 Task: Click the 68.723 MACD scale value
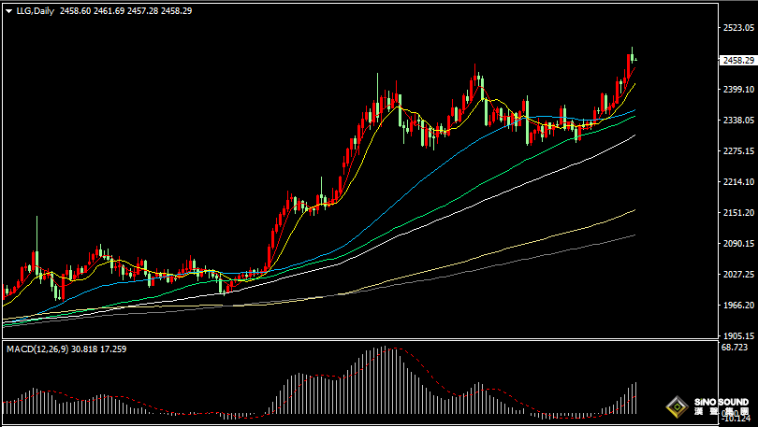coord(735,348)
